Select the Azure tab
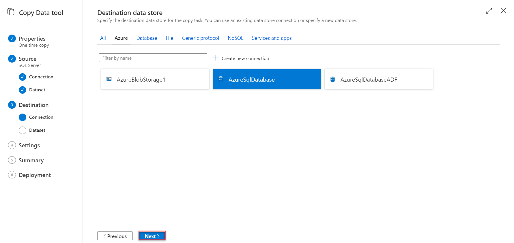This screenshot has height=243, width=514. [x=121, y=38]
